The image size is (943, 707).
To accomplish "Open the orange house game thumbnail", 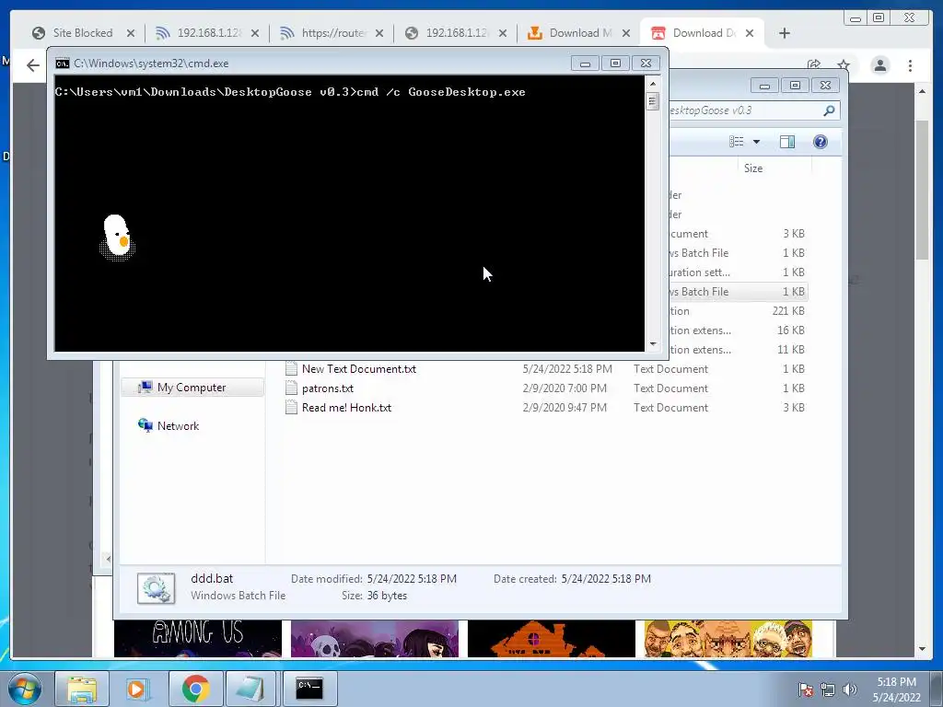I will 552,639.
